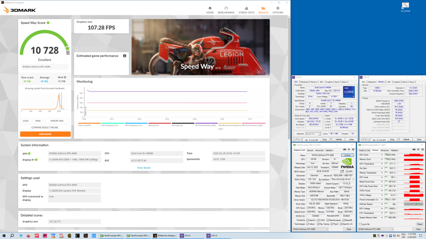Click the info icon beside Estimated game performance
Screen dimensions: 426x239
[125, 56]
